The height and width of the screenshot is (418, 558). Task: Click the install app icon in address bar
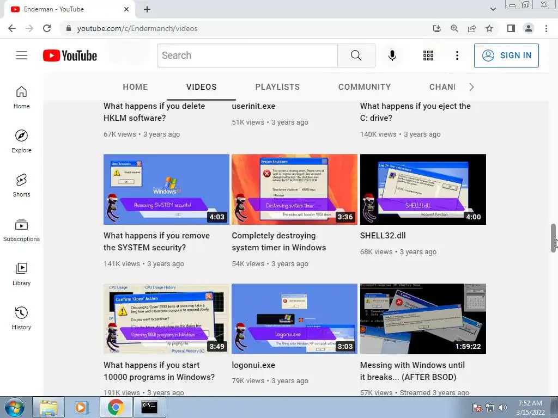[436, 28]
